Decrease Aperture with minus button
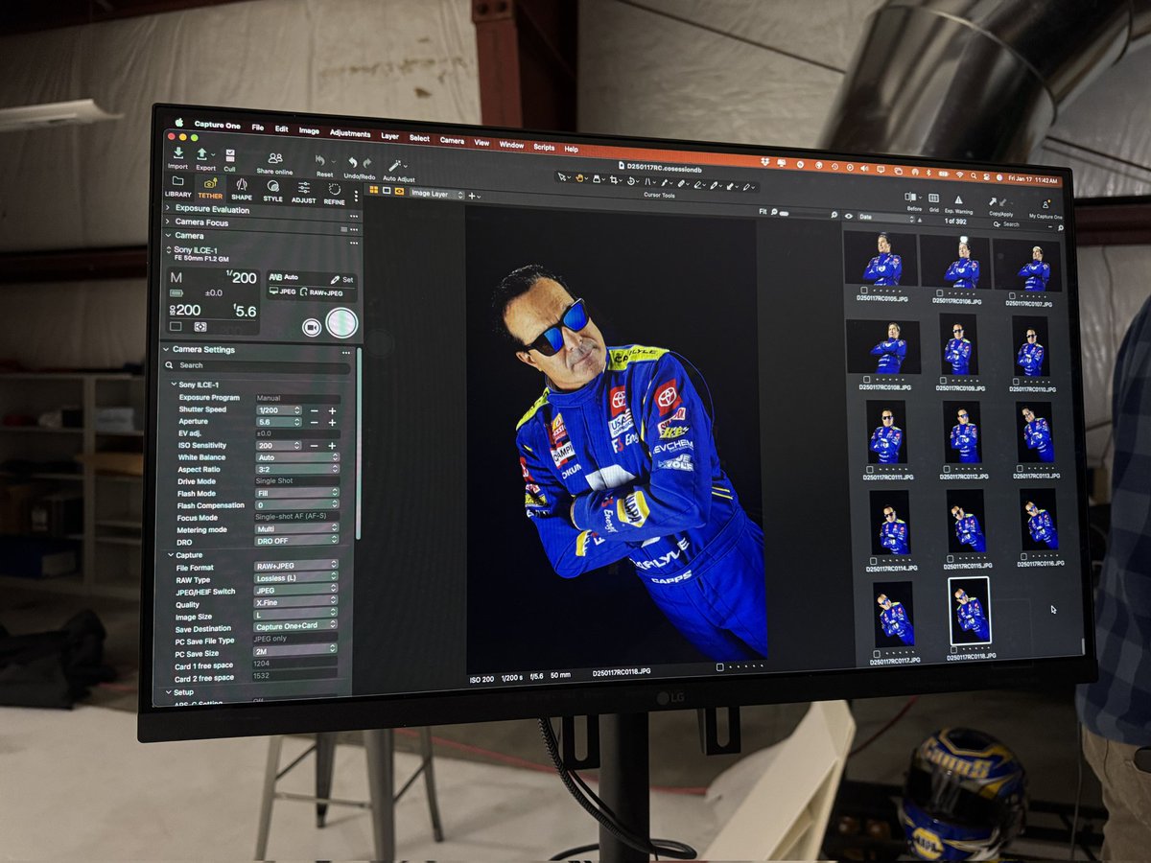This screenshot has height=863, width=1151. tap(315, 423)
